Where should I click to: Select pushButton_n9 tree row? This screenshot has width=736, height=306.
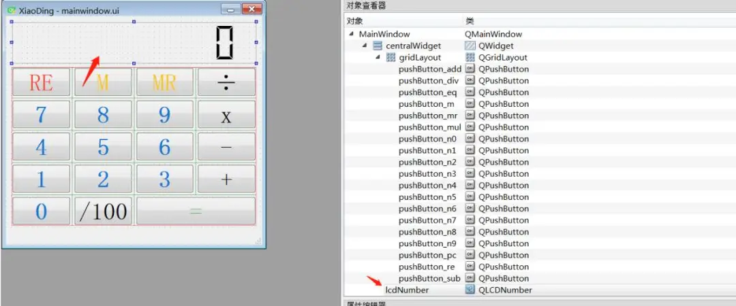coord(427,243)
